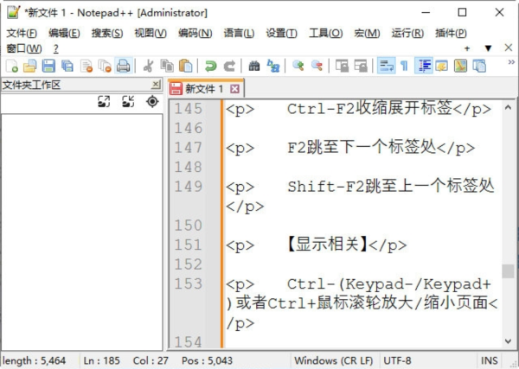Image resolution: width=519 pixels, height=369 pixels.
Task: Click the Windows (CR LF) status entry
Action: click(x=334, y=360)
